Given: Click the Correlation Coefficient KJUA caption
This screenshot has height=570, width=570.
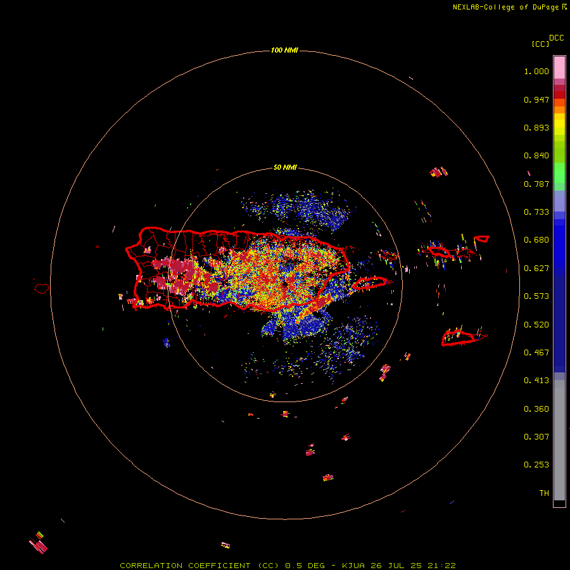Looking at the screenshot, I should tap(288, 566).
